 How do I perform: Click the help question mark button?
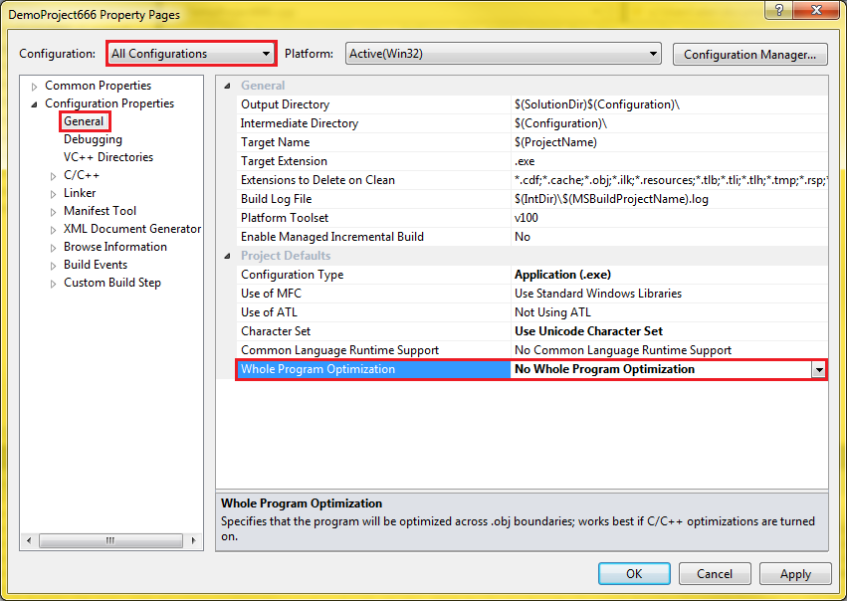pos(779,10)
